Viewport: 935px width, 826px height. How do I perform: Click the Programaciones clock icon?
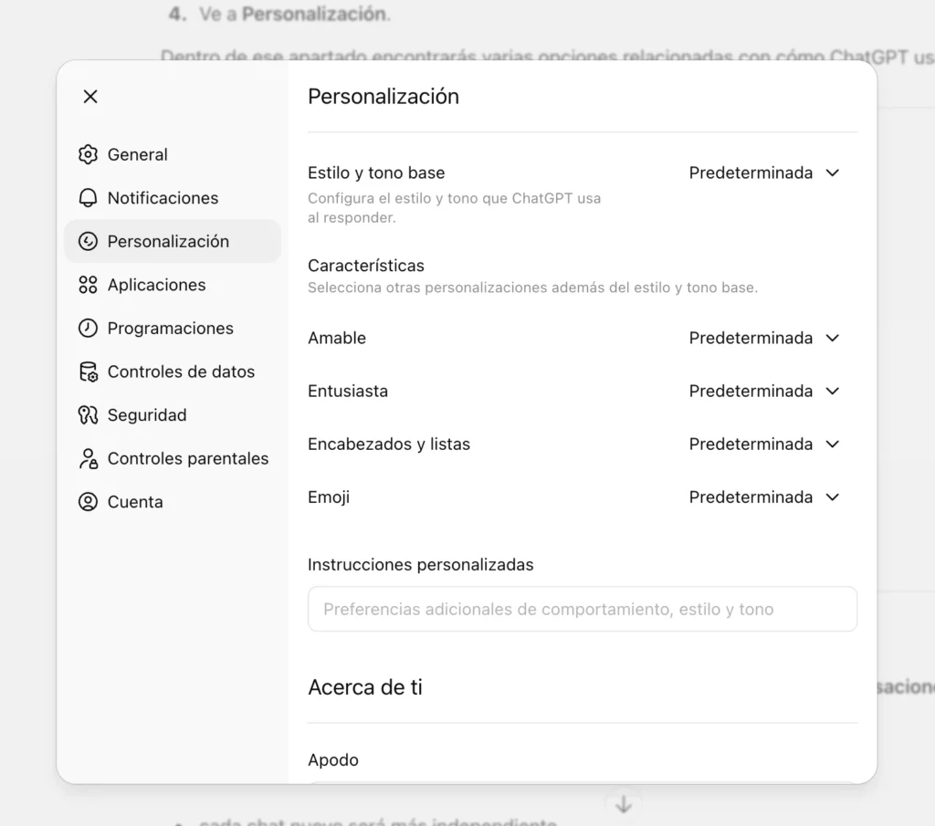click(88, 329)
